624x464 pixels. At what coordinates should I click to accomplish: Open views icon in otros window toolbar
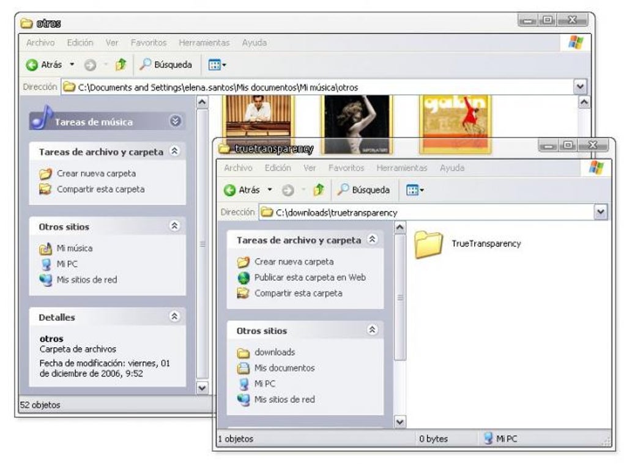pos(214,65)
